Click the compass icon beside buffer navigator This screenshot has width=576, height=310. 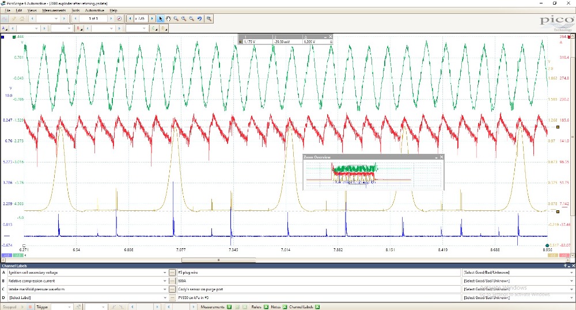point(119,18)
